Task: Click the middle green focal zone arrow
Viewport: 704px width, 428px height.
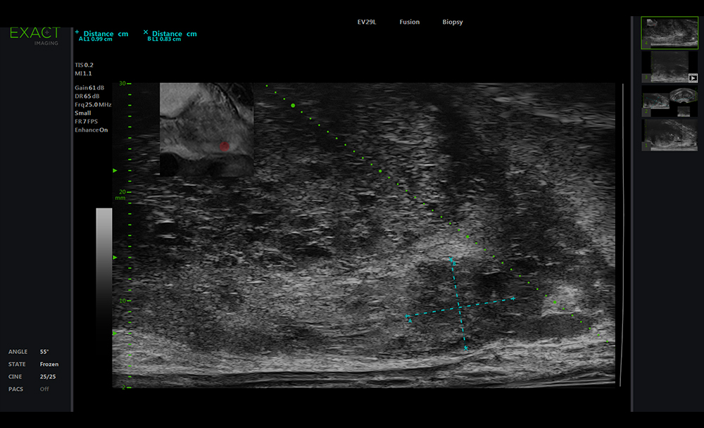Action: pyautogui.click(x=115, y=258)
